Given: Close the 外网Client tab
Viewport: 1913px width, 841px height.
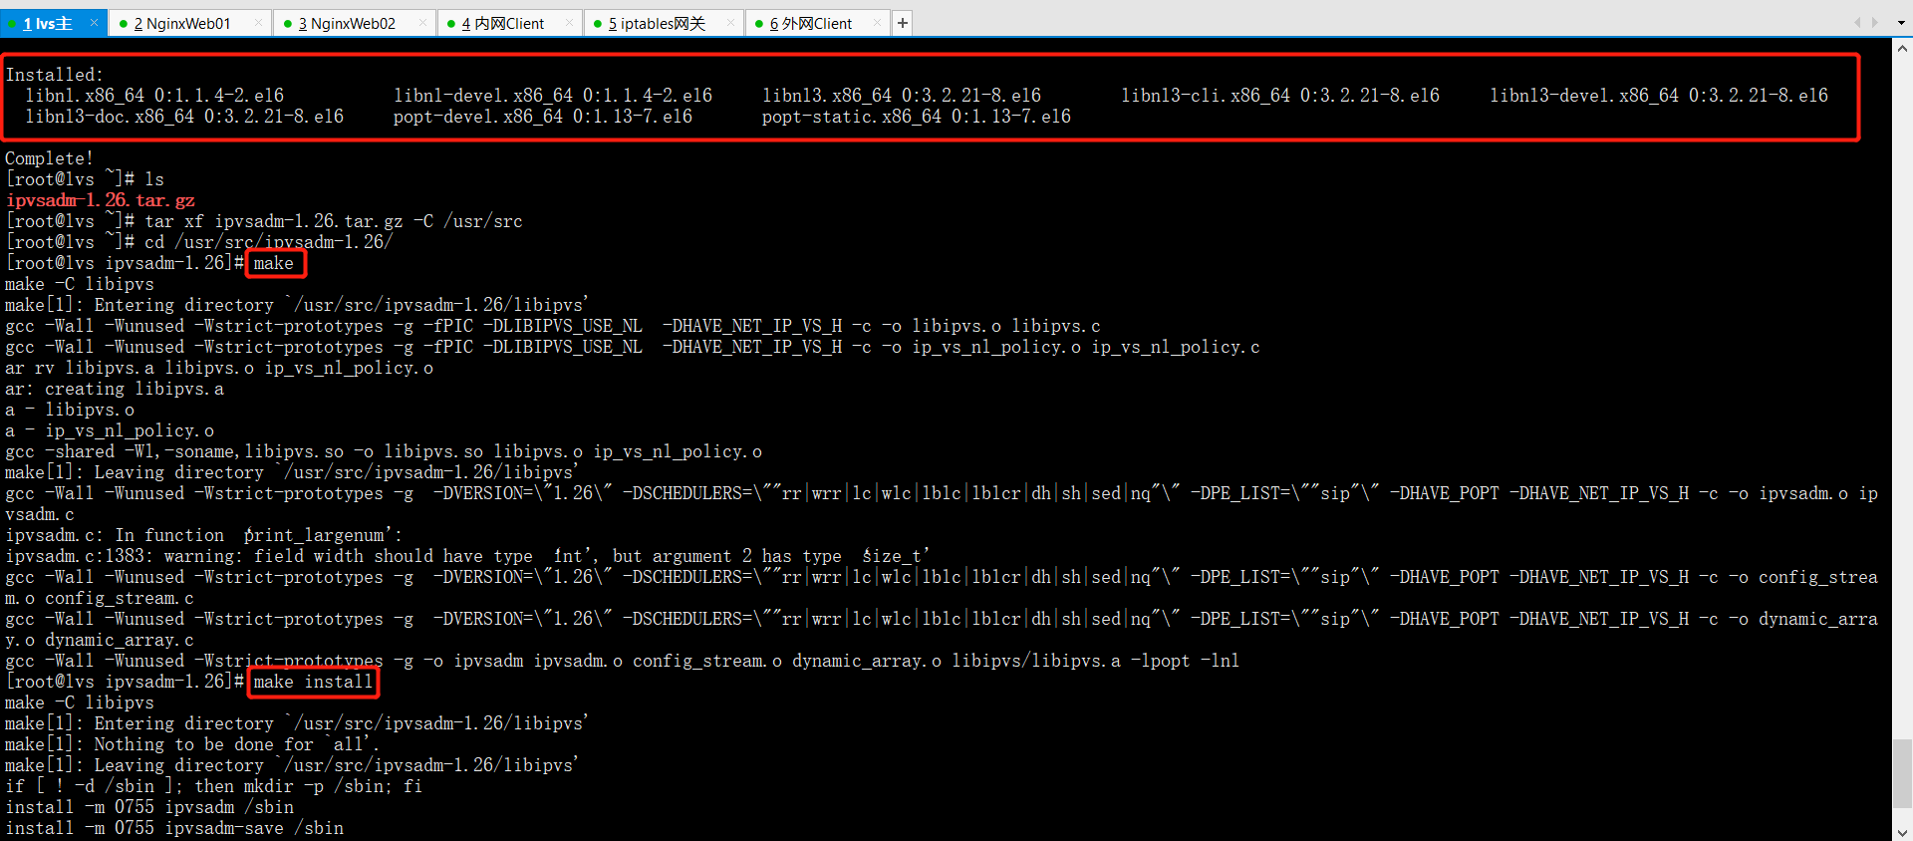Looking at the screenshot, I should pos(877,22).
